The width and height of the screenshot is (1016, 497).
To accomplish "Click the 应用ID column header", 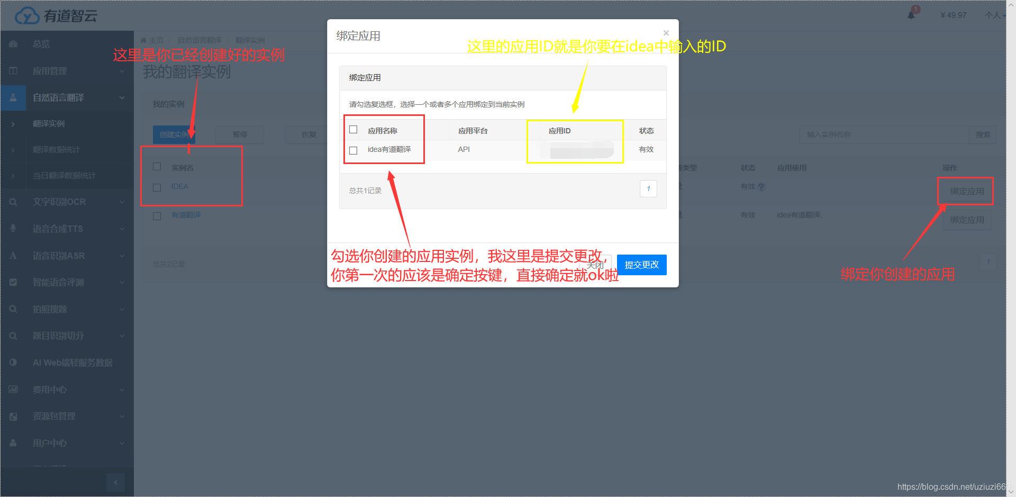I will pos(559,131).
